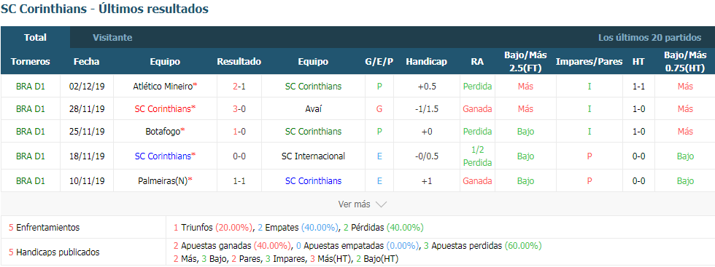Click the Palmeiras(N) team link
715x267 pixels.
[x=163, y=180]
